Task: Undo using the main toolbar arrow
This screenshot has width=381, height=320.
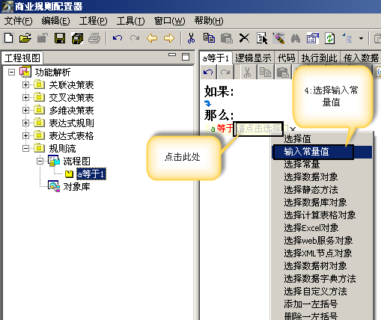Action: (118, 38)
